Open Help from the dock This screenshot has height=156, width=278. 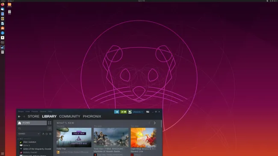[3, 33]
